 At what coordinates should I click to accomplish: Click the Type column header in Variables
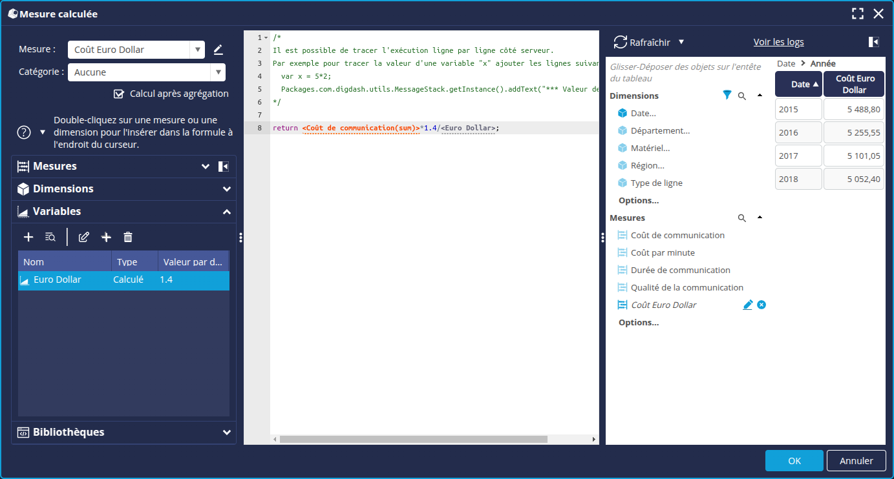point(134,261)
